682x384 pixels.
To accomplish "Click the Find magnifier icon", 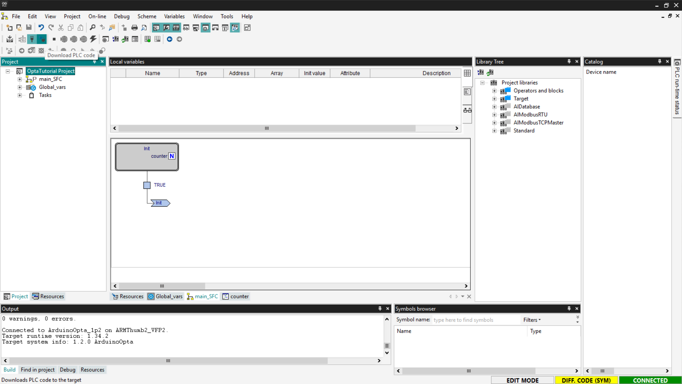I will pos(92,28).
